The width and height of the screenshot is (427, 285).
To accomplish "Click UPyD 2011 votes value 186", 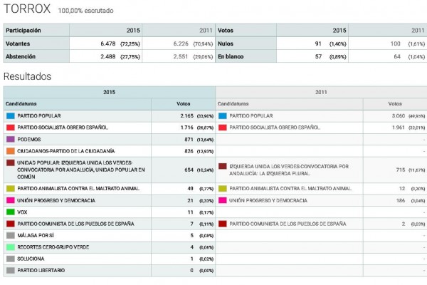I will pos(401,200).
